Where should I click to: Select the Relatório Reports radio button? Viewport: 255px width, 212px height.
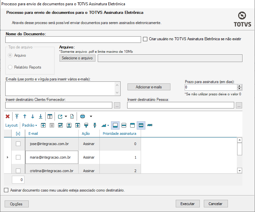[x=10, y=67]
